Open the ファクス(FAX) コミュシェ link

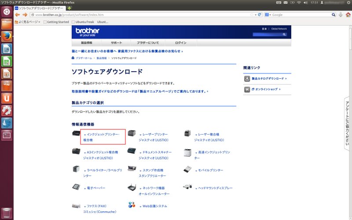(x=100, y=209)
